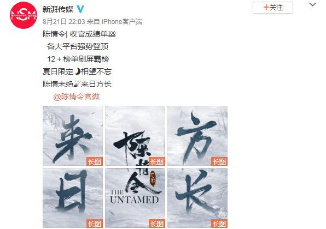The image size is (326, 229).
Task: Open the 新湃传媒 account name link
Action: pyautogui.click(x=58, y=9)
